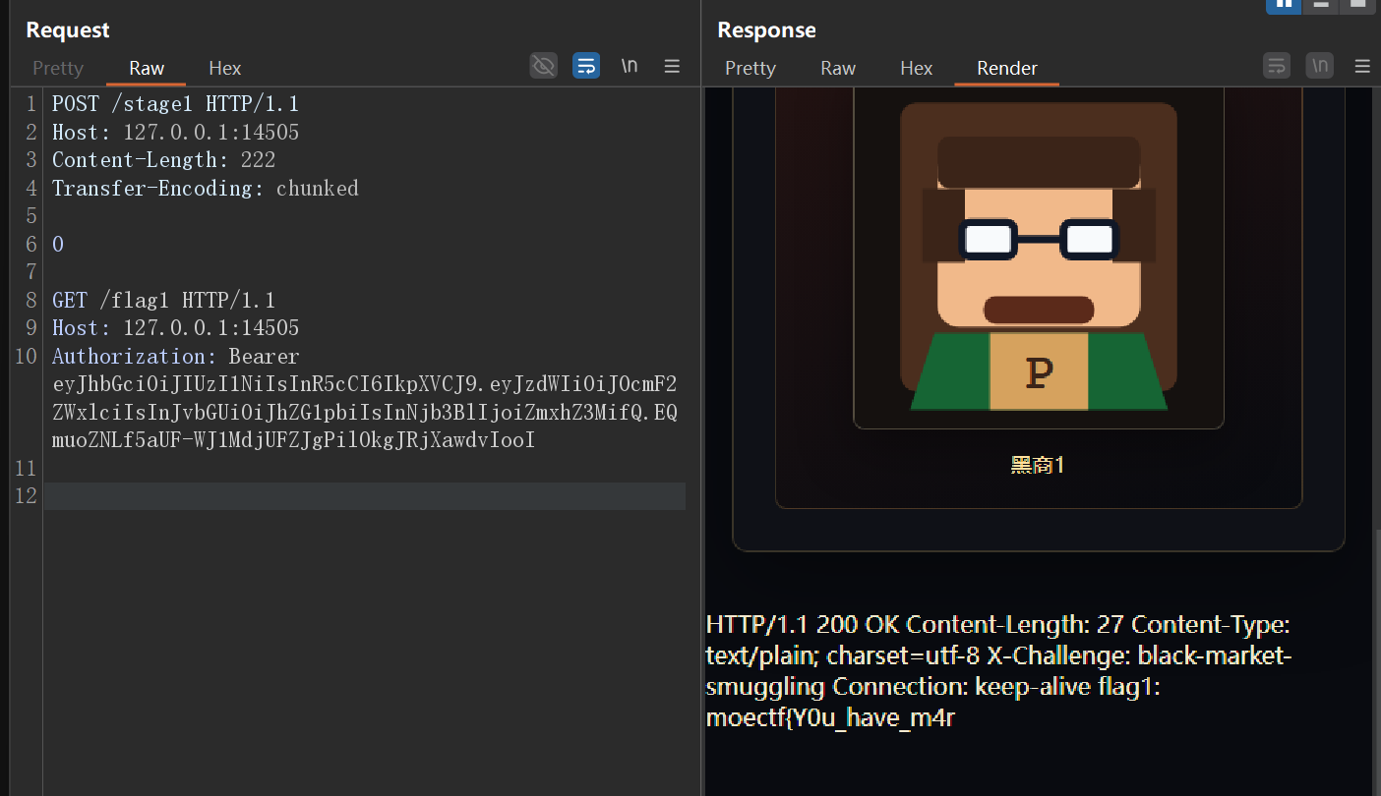The image size is (1381, 796).
Task: Click the "Authorization: Bearer" header
Action: (x=175, y=356)
